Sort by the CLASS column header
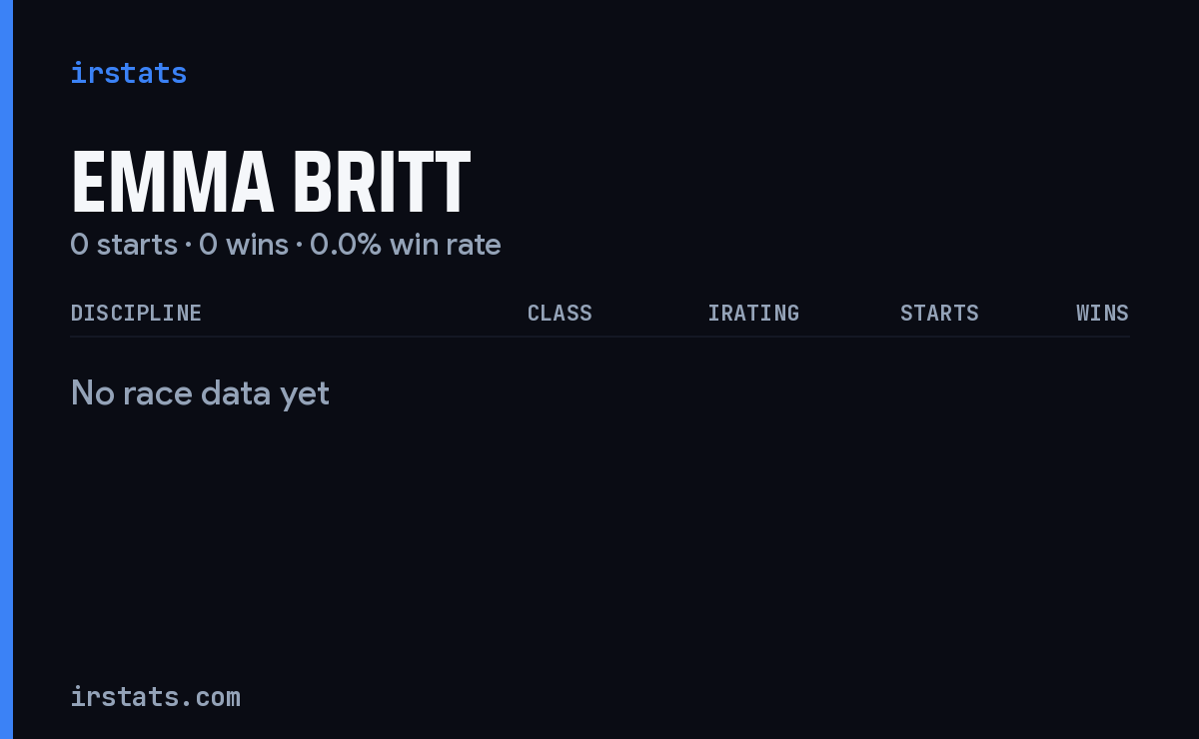Screen dimensions: 1199x739 coord(560,313)
